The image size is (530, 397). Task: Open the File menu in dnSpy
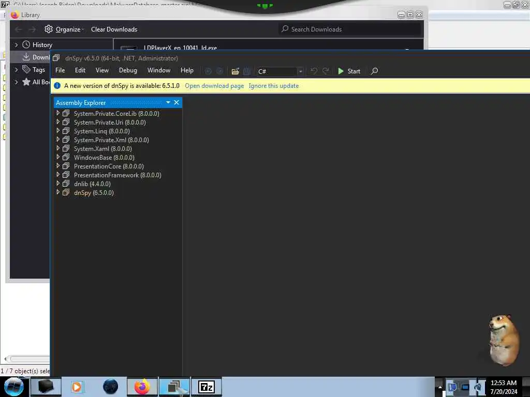(x=60, y=70)
